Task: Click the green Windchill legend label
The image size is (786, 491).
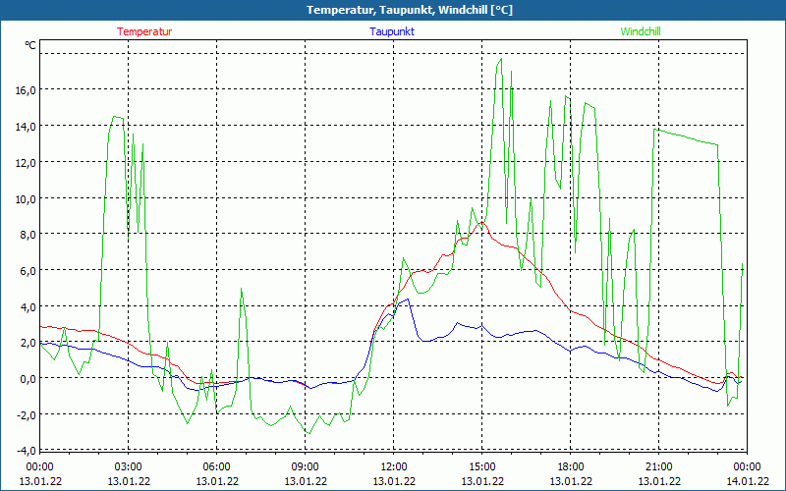Action: click(x=641, y=31)
